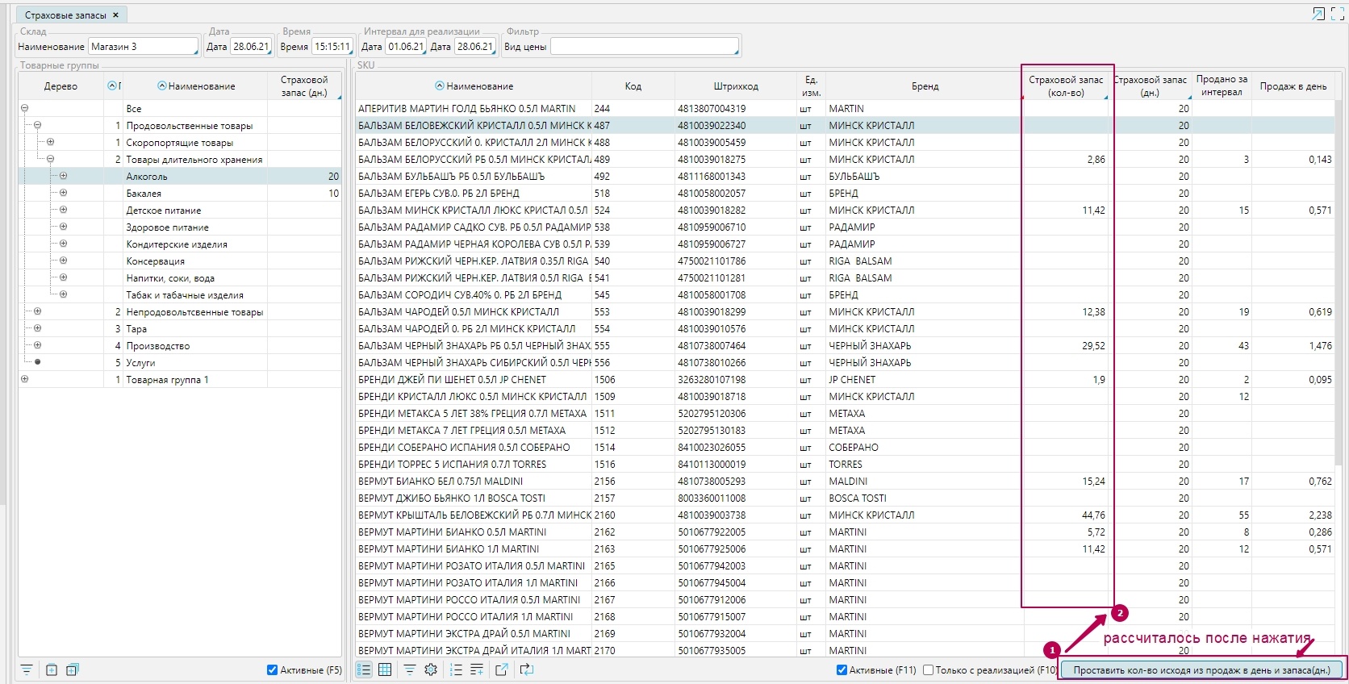This screenshot has height=684, width=1349.
Task: Switch SKU panel to table grid view
Action: coord(385,669)
